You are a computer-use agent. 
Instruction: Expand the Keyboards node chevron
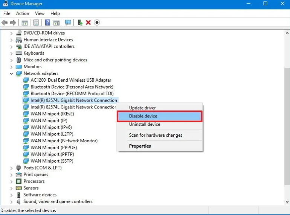(x=11, y=53)
